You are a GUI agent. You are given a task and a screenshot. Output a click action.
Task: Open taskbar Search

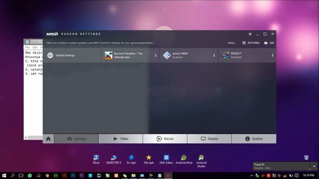(12, 176)
